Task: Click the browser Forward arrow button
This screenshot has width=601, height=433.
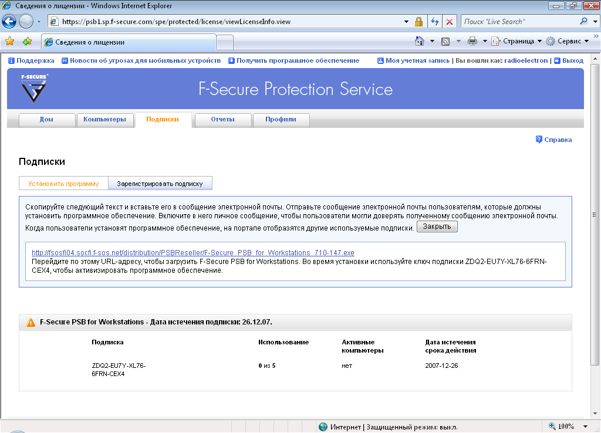Action: click(x=26, y=22)
